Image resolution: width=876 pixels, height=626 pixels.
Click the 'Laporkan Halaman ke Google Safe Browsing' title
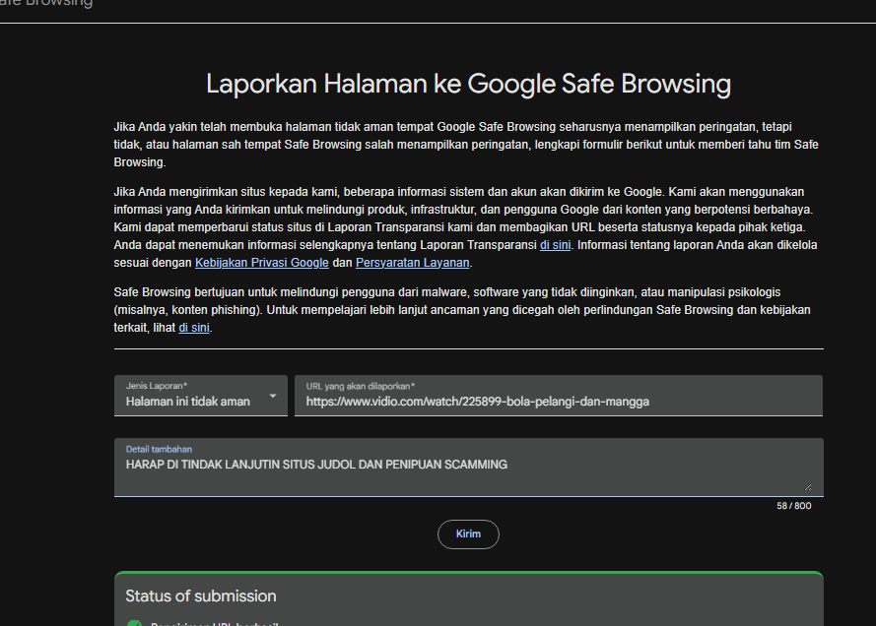pos(469,84)
